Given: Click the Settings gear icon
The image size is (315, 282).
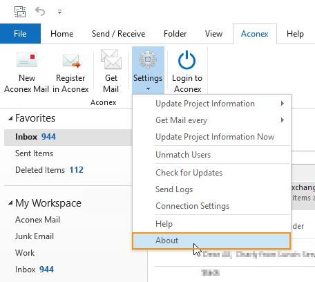Looking at the screenshot, I should coord(148,59).
